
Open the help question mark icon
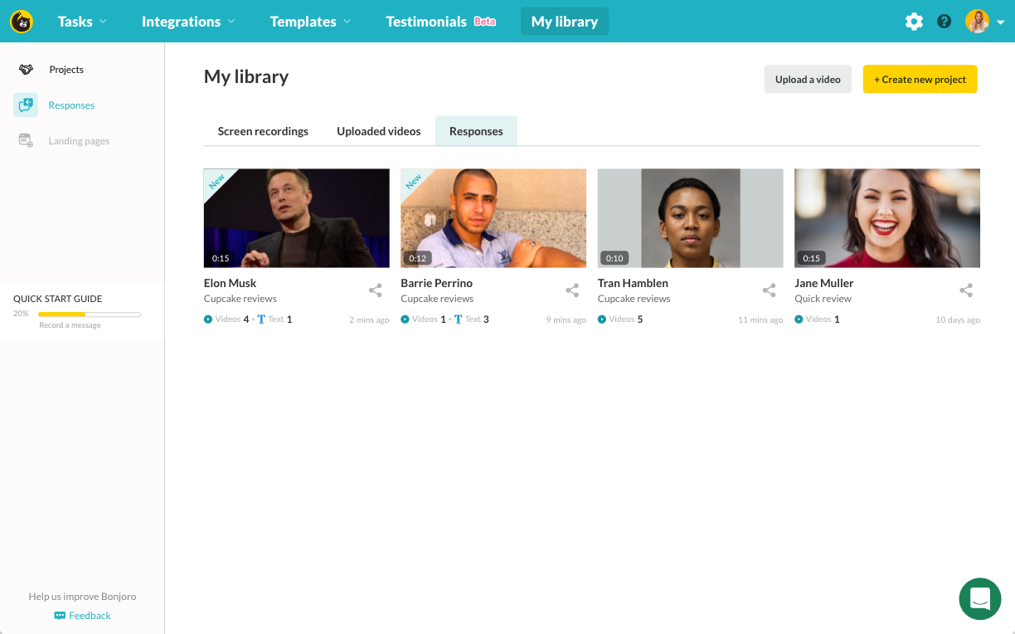(944, 22)
